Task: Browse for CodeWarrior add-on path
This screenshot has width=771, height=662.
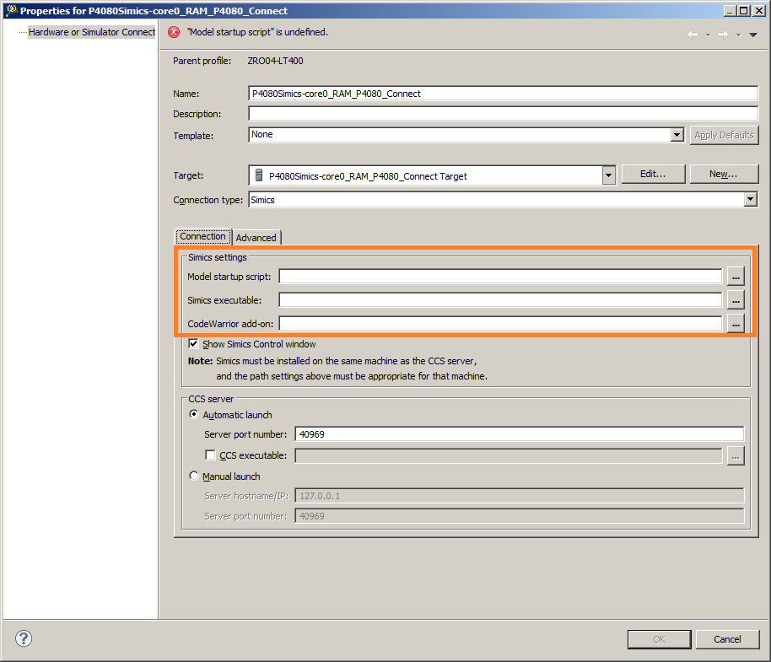Action: pyautogui.click(x=736, y=324)
